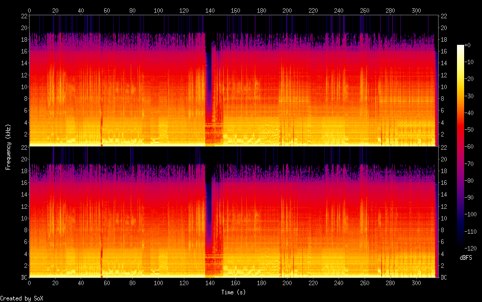The width and height of the screenshot is (482, 302).
Task: Click the 160 tick on the bottom time axis
Action: tap(235, 283)
